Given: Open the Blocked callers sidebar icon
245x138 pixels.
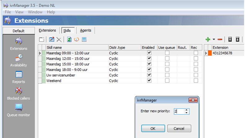Looking at the screenshot, I should 19,91.
